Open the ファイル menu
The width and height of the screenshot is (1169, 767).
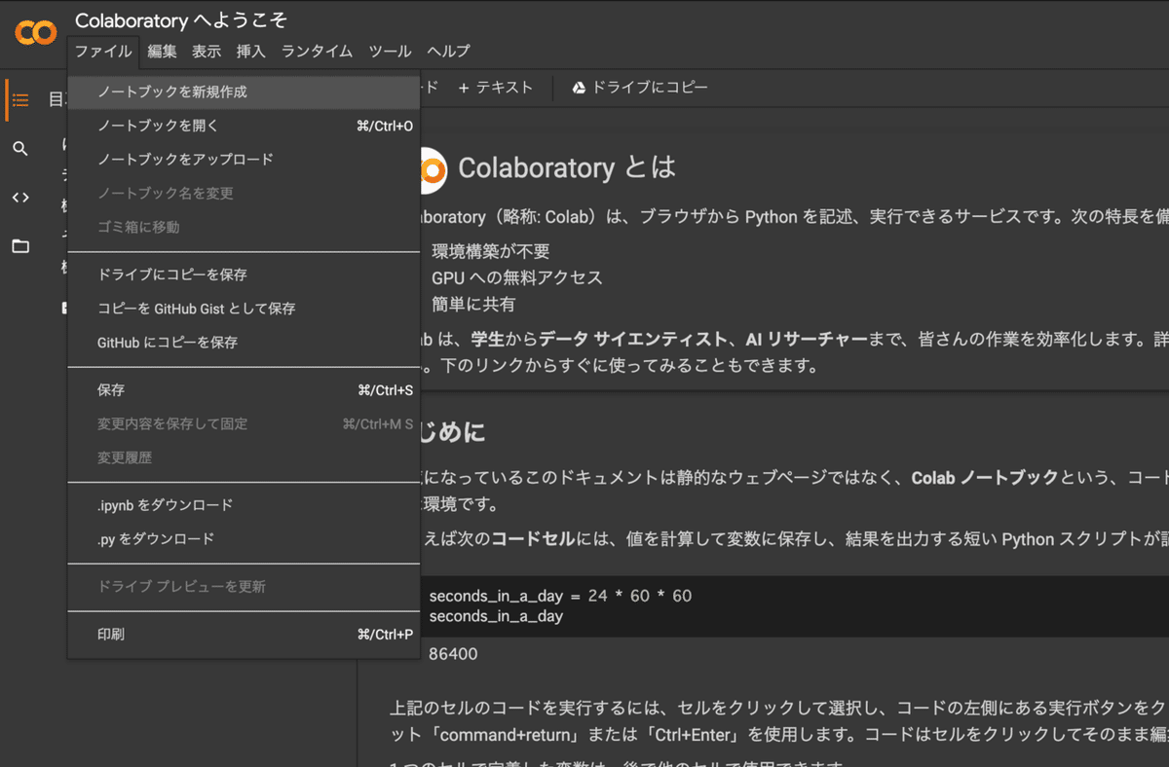pos(103,52)
